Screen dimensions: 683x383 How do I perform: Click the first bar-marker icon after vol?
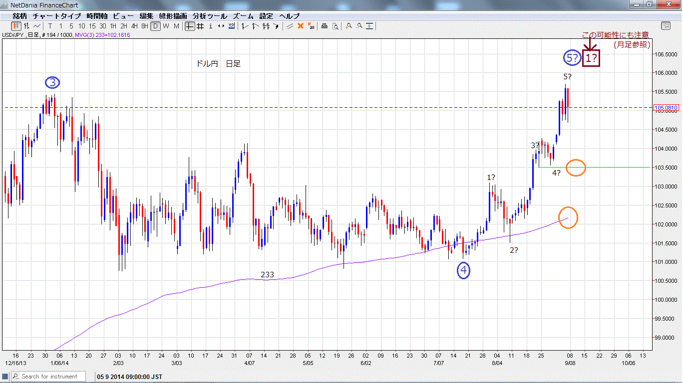point(245,26)
